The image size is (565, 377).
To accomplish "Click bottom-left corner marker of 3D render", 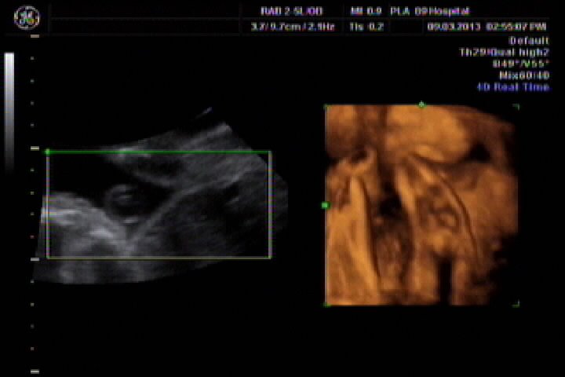I will [x=326, y=304].
